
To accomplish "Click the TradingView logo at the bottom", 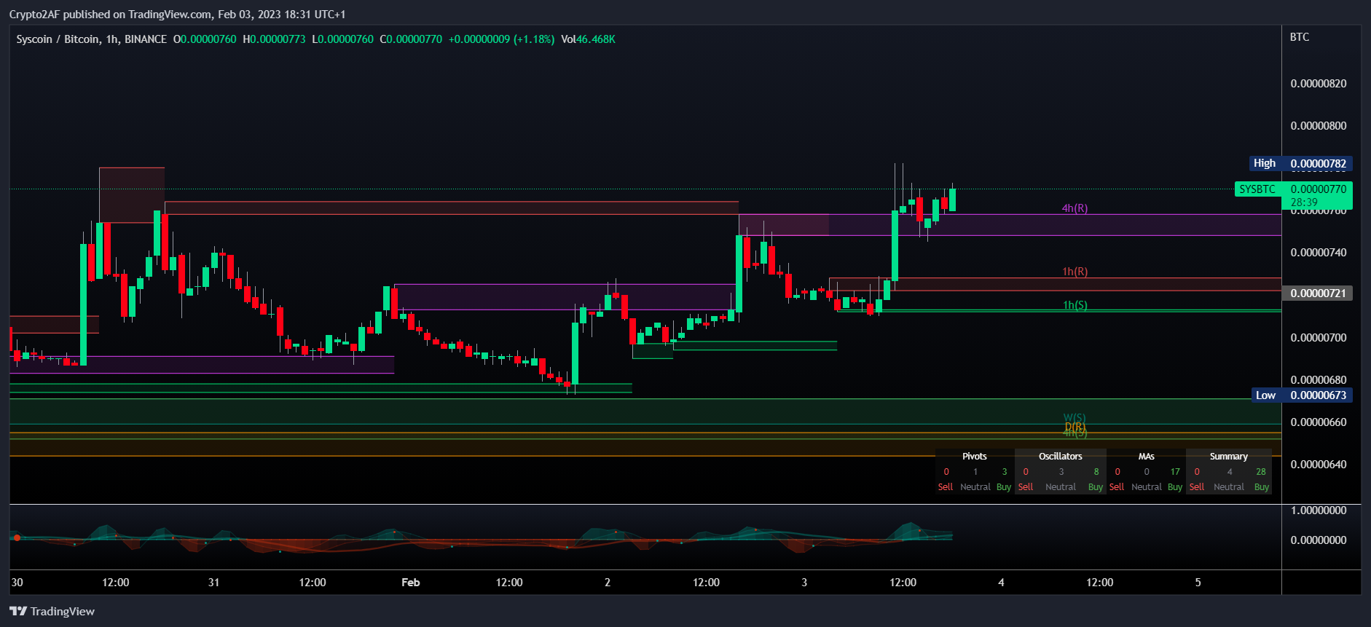I will [52, 611].
